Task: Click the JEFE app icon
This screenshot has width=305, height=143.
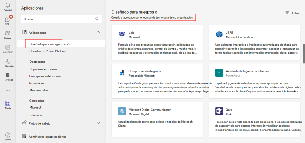Action: [x=219, y=34]
